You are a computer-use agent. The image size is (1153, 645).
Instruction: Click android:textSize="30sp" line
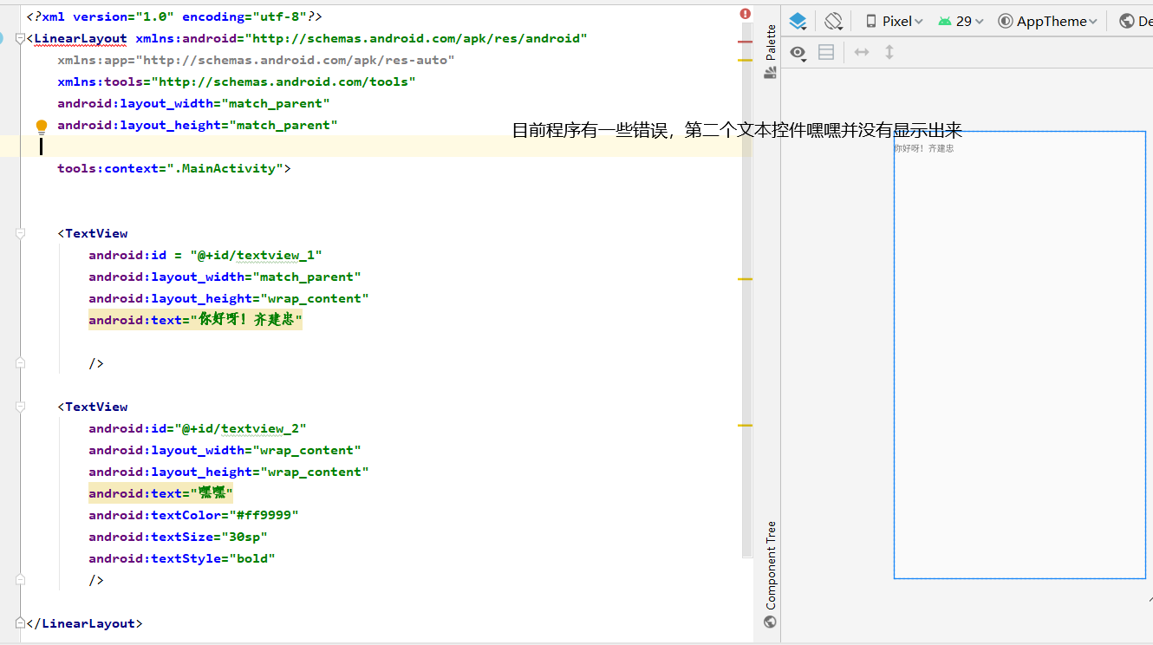(x=178, y=537)
